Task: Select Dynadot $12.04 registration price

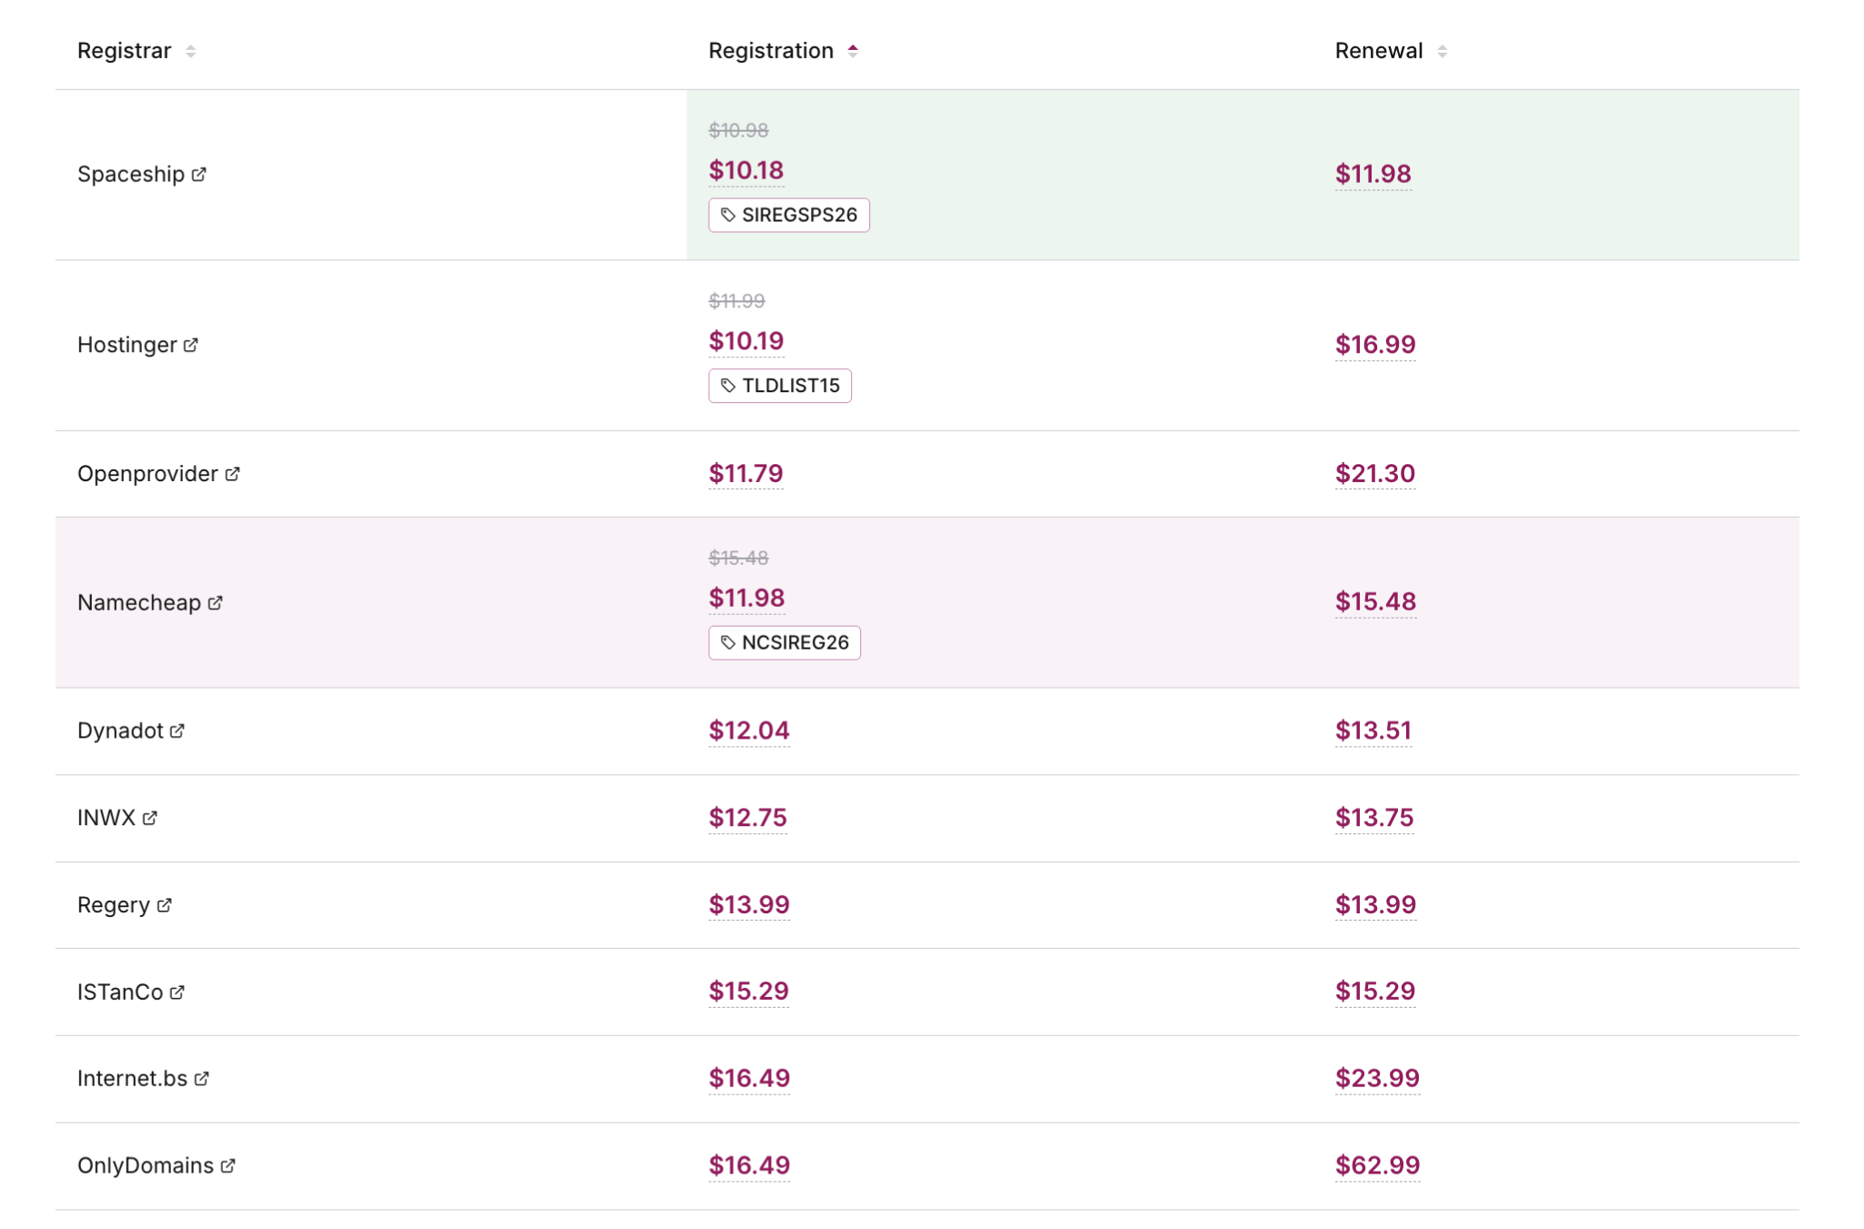Action: [x=749, y=731]
